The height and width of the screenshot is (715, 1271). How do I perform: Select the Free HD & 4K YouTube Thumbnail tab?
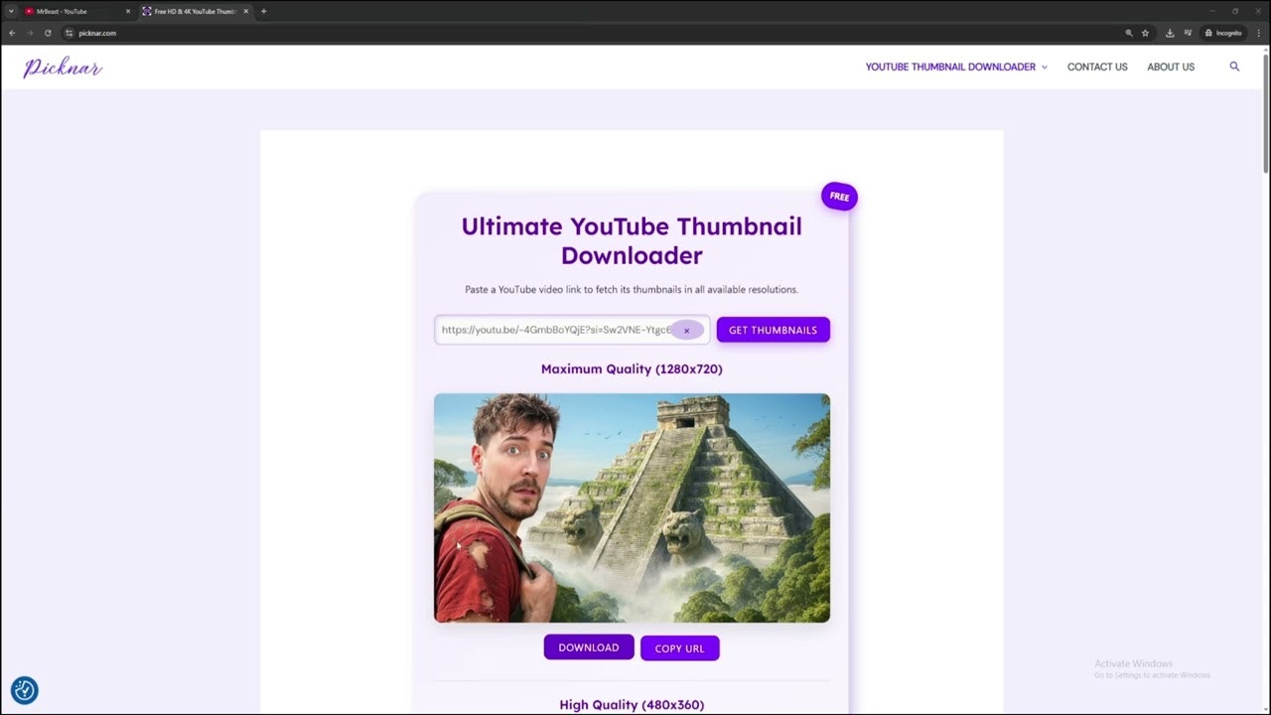pos(195,11)
